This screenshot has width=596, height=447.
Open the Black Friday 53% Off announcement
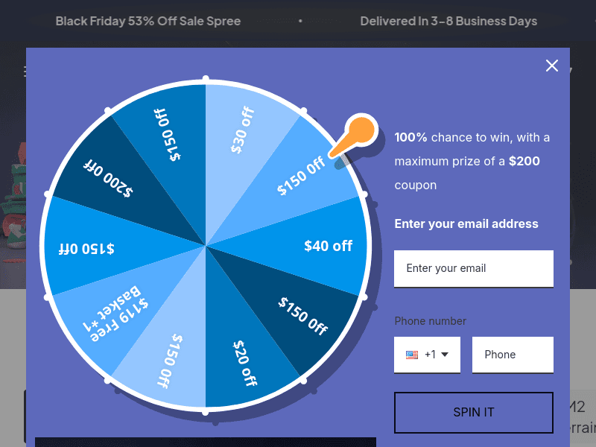[x=148, y=21]
